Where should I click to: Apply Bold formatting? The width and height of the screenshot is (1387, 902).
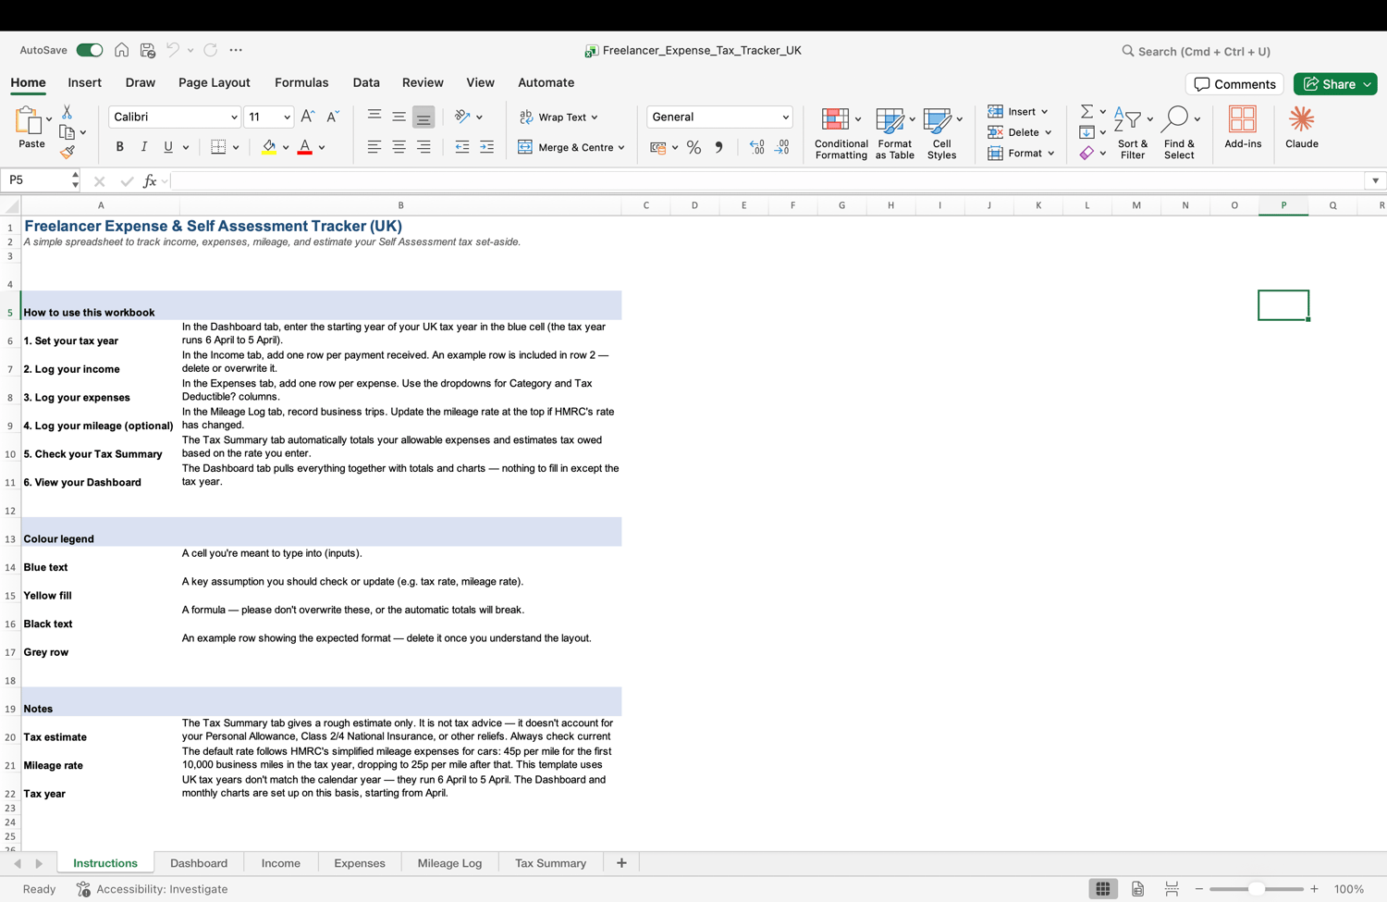pyautogui.click(x=119, y=147)
